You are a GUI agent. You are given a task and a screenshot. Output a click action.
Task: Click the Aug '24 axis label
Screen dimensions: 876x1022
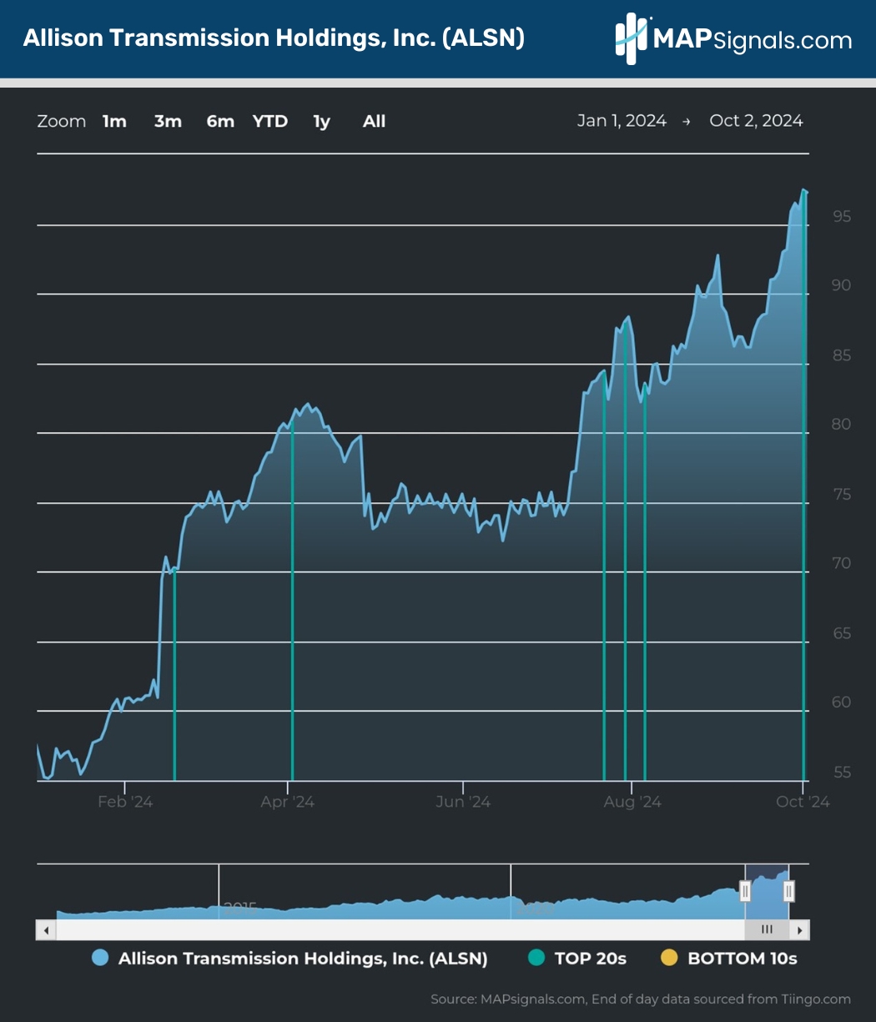click(x=632, y=802)
